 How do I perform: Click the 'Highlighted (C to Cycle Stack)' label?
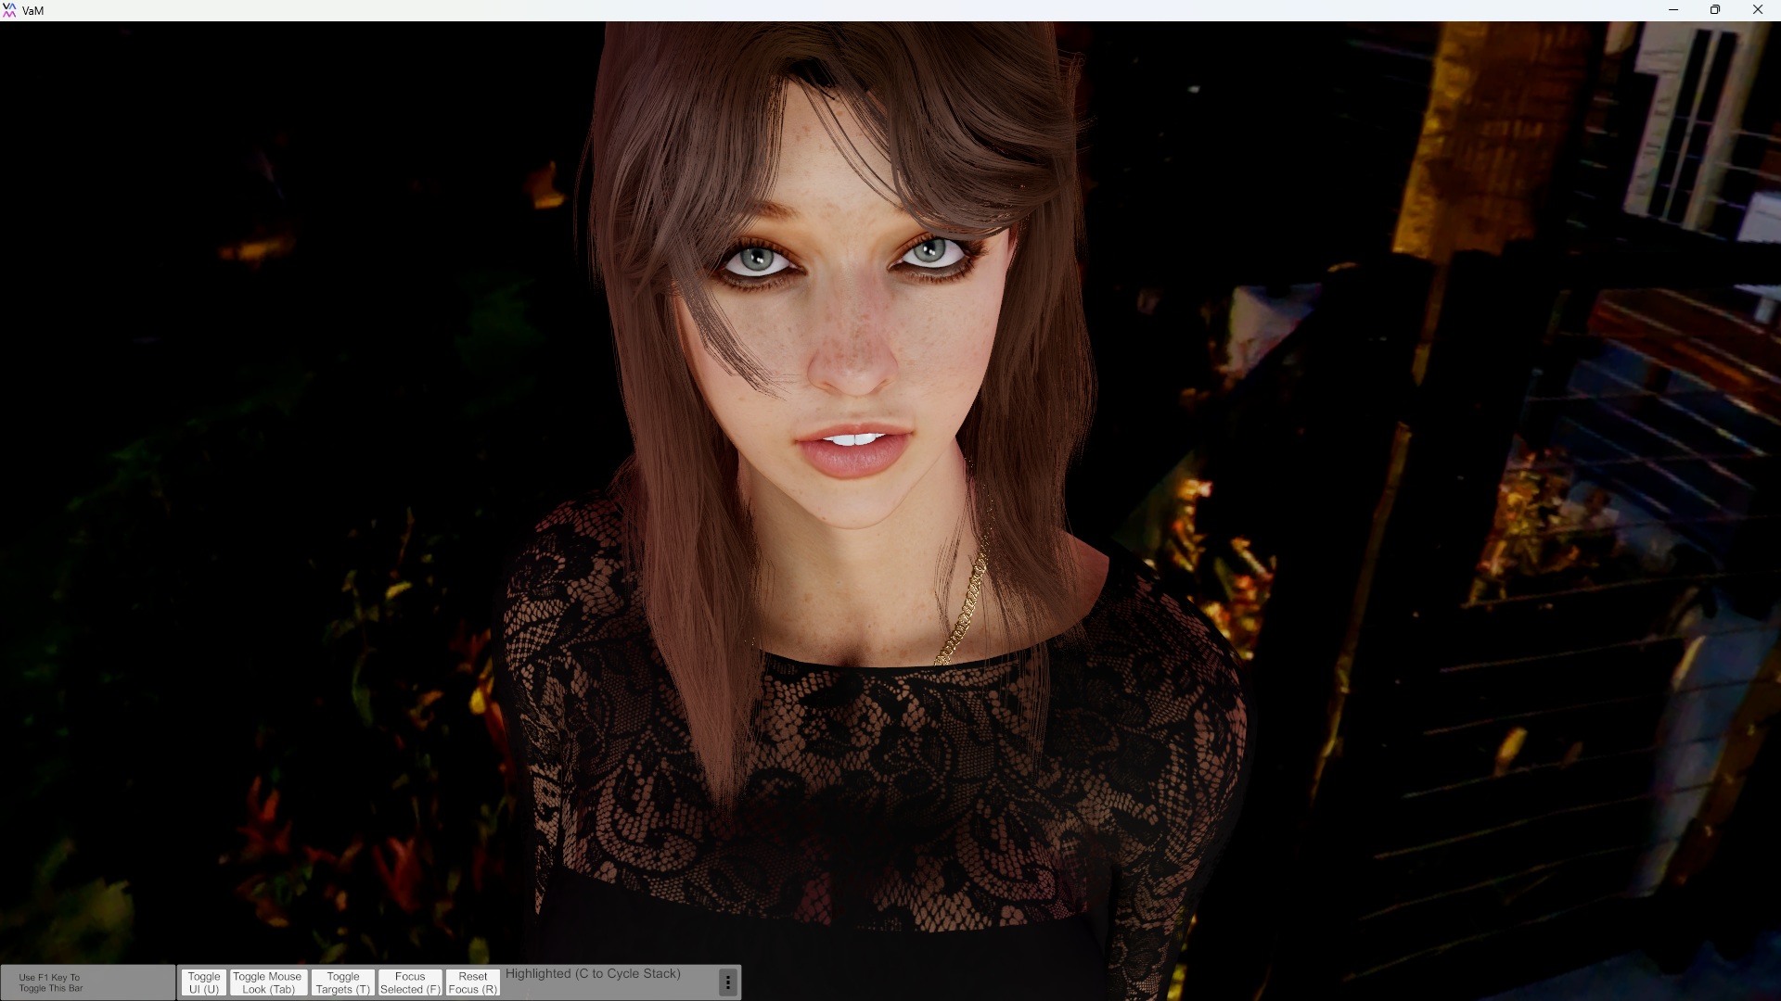point(593,973)
